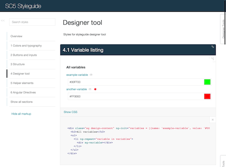Hide all markup in the sidebar
226x167 pixels.
coord(21,114)
